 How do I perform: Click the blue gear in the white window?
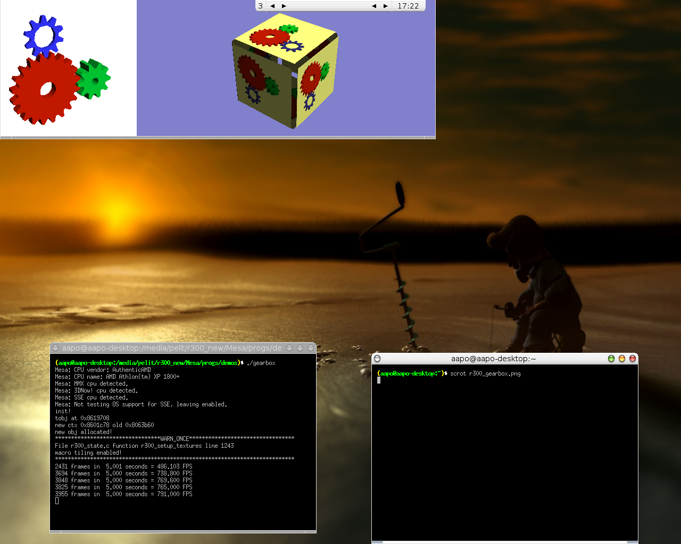43,36
